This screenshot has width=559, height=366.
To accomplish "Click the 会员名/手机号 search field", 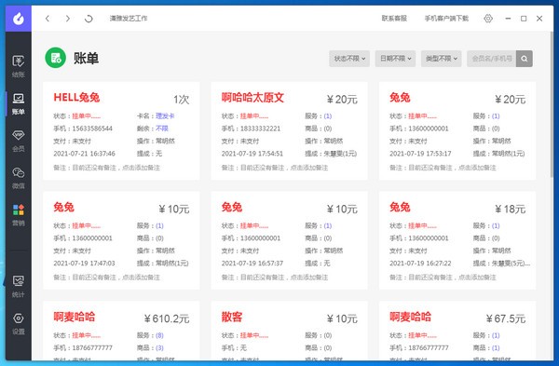I will click(492, 59).
